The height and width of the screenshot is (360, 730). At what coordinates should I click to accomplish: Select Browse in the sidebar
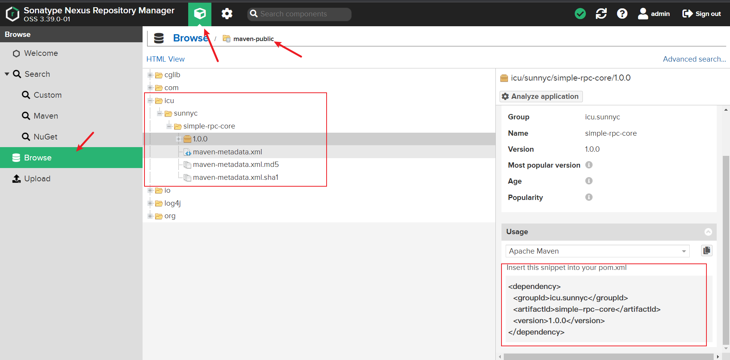[71, 158]
